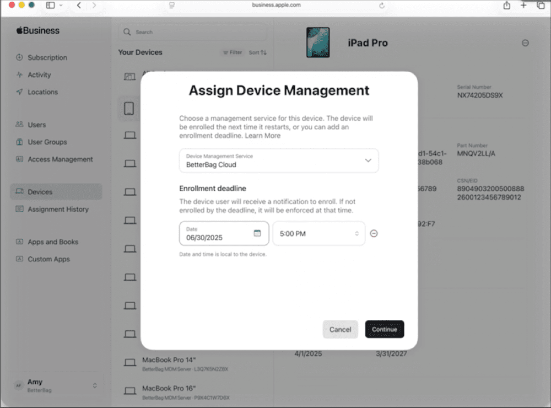Open Assignment History
The width and height of the screenshot is (551, 408).
[58, 209]
